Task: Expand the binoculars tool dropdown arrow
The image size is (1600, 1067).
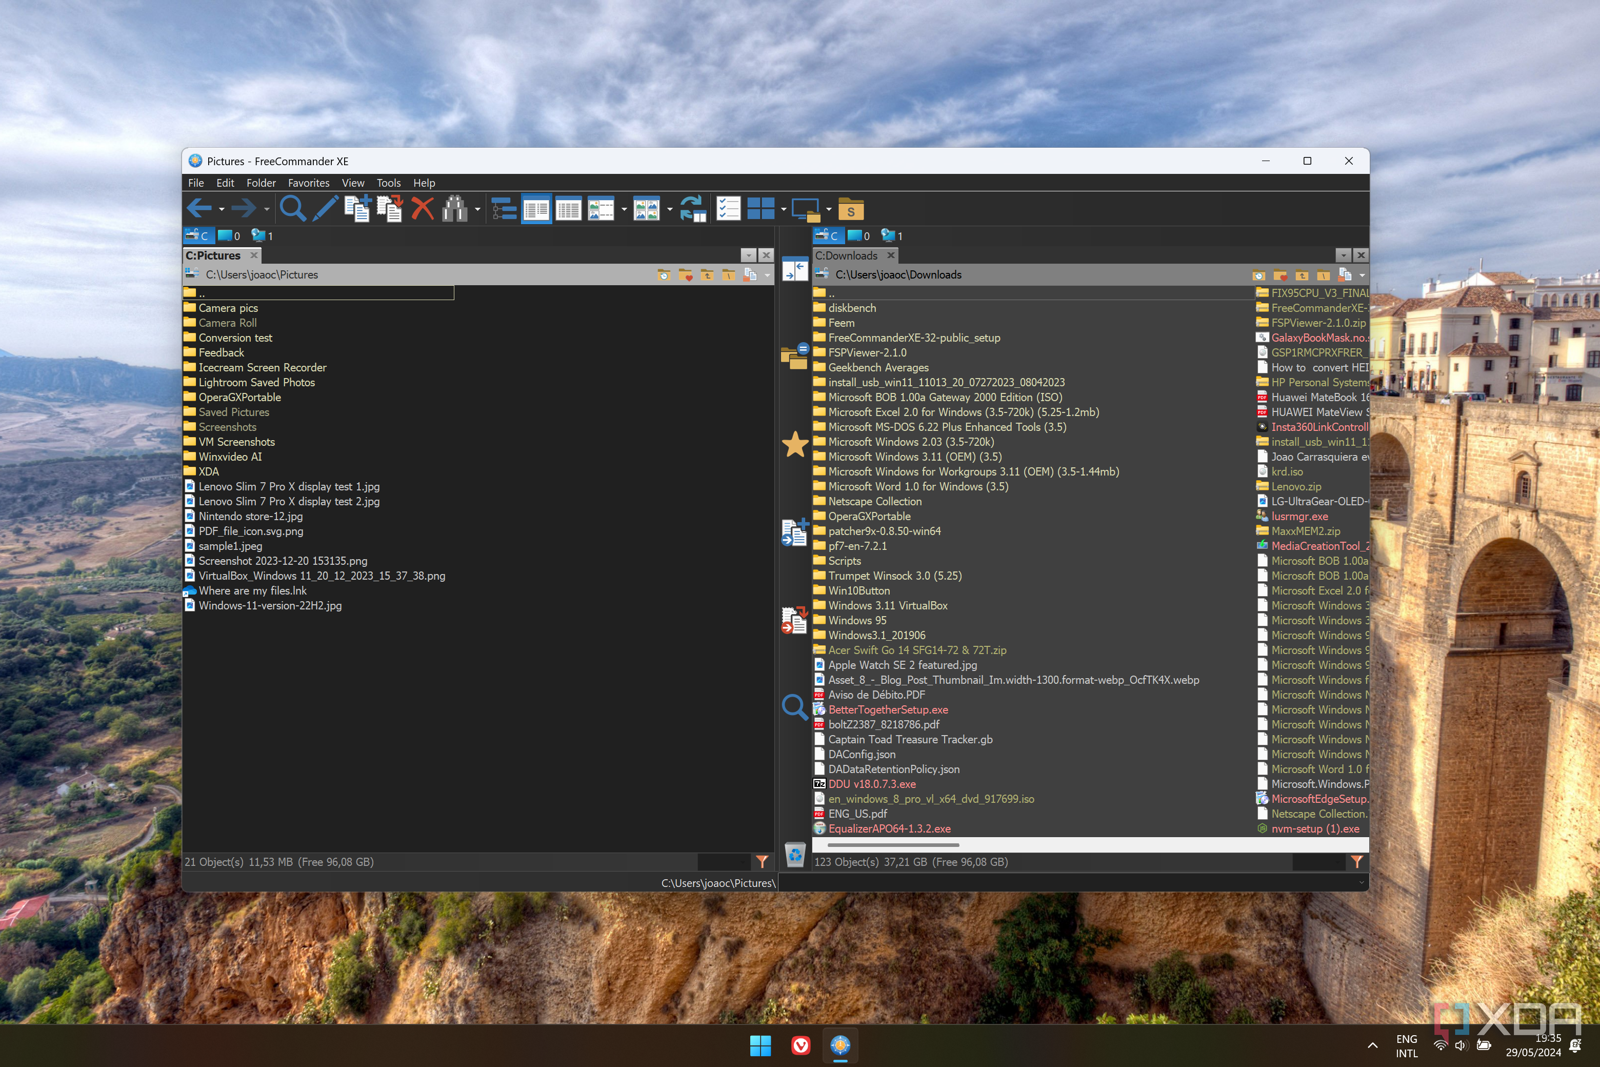Action: (x=477, y=210)
